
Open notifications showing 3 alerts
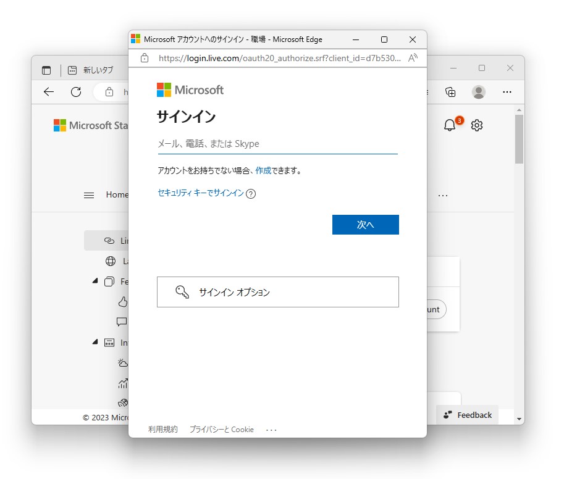pos(450,125)
